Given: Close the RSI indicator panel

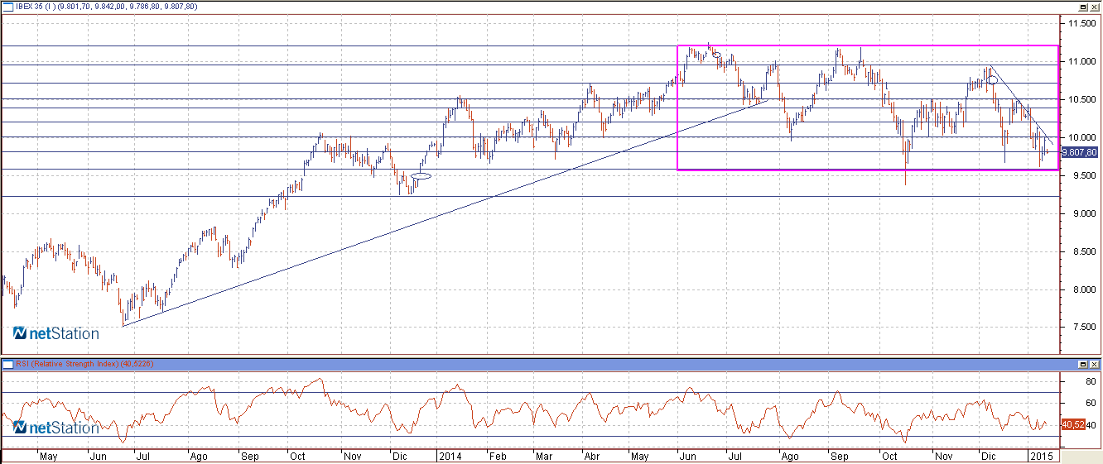Looking at the screenshot, I should [1094, 364].
